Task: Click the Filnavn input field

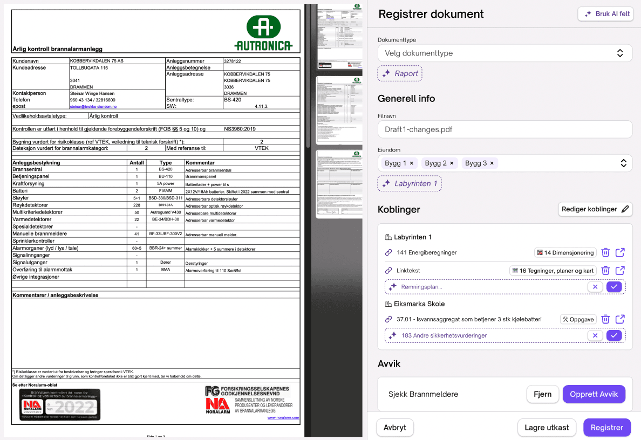Action: coord(504,130)
